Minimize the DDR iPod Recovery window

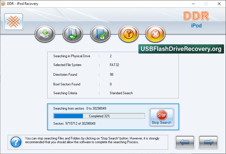[x=193, y=4]
